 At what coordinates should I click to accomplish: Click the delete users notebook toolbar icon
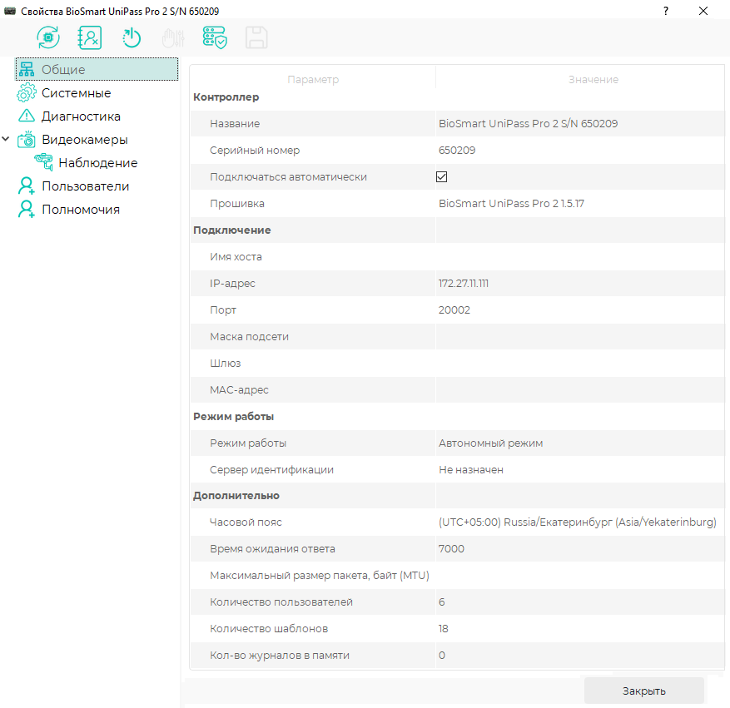tap(89, 37)
